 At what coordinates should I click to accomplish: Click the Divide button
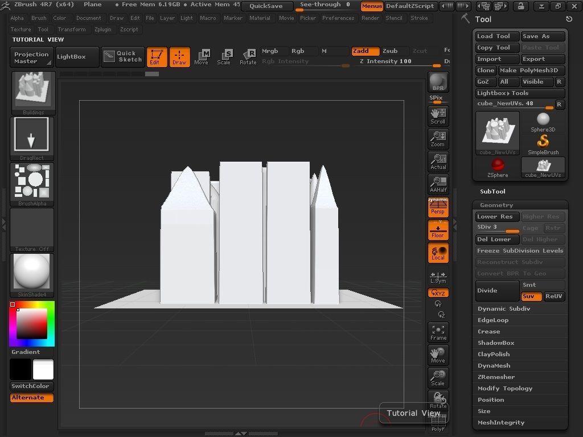498,291
